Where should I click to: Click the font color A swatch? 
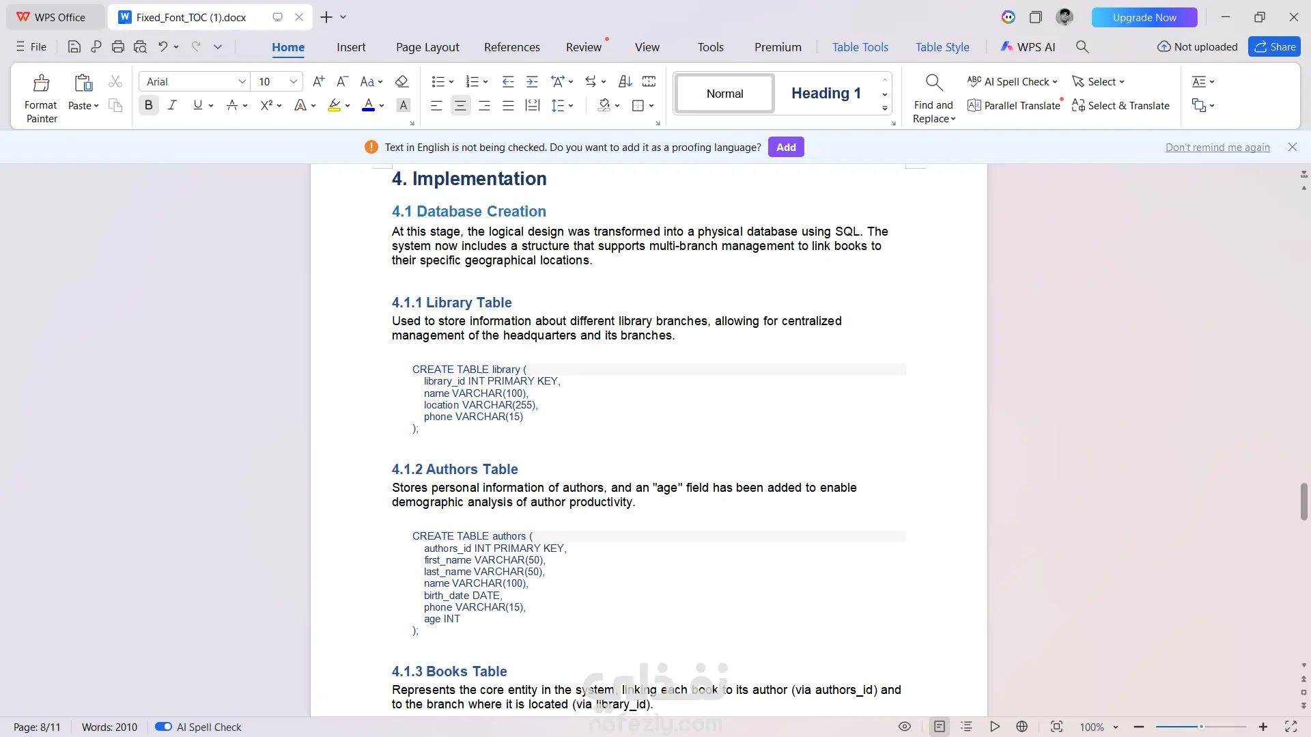click(x=368, y=105)
